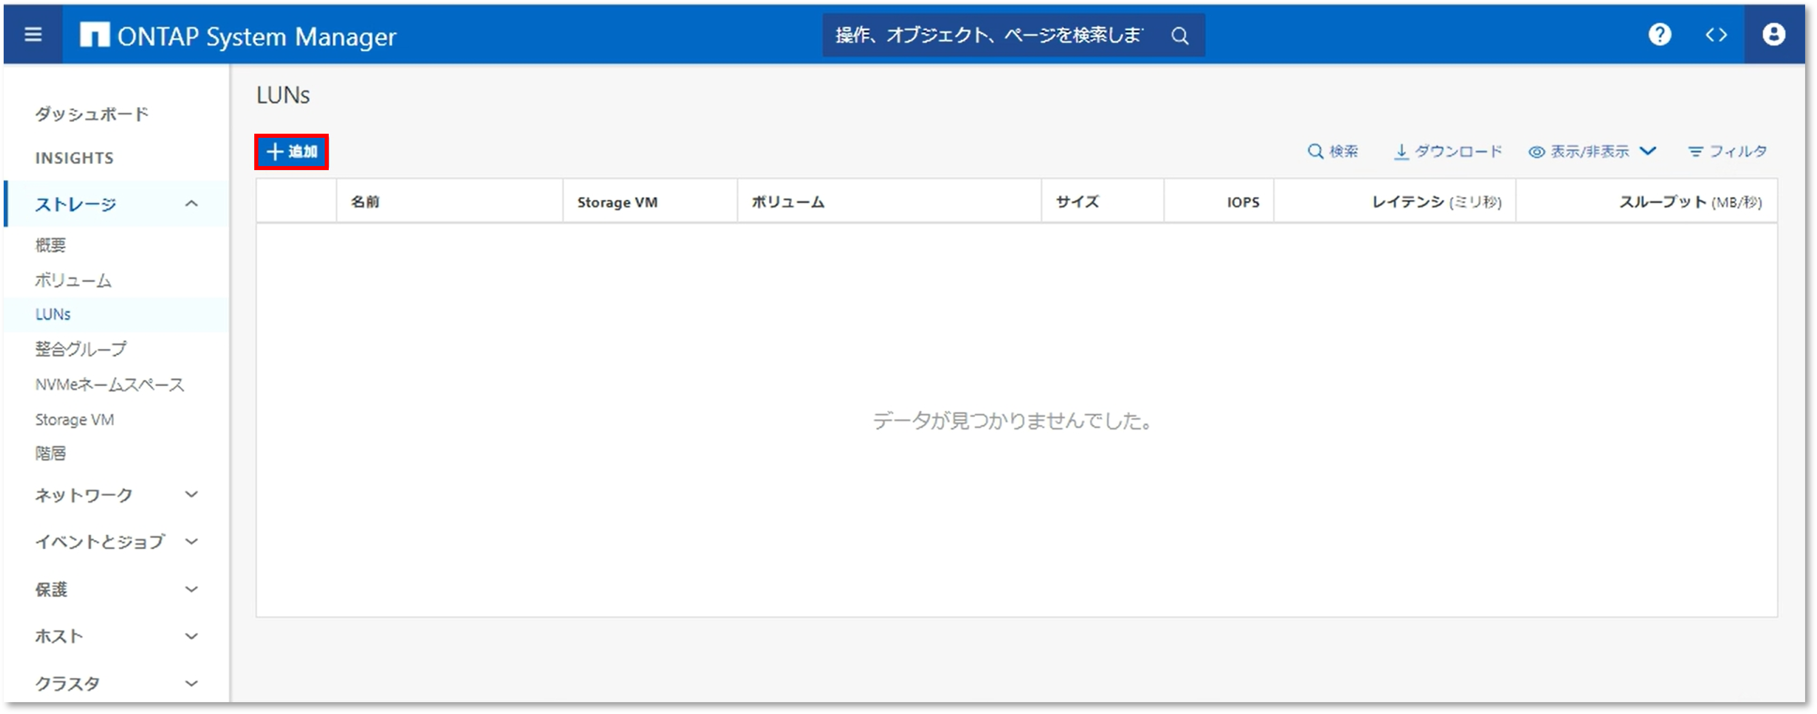Expand the クラスタ section
This screenshot has width=1817, height=714.
point(116,684)
